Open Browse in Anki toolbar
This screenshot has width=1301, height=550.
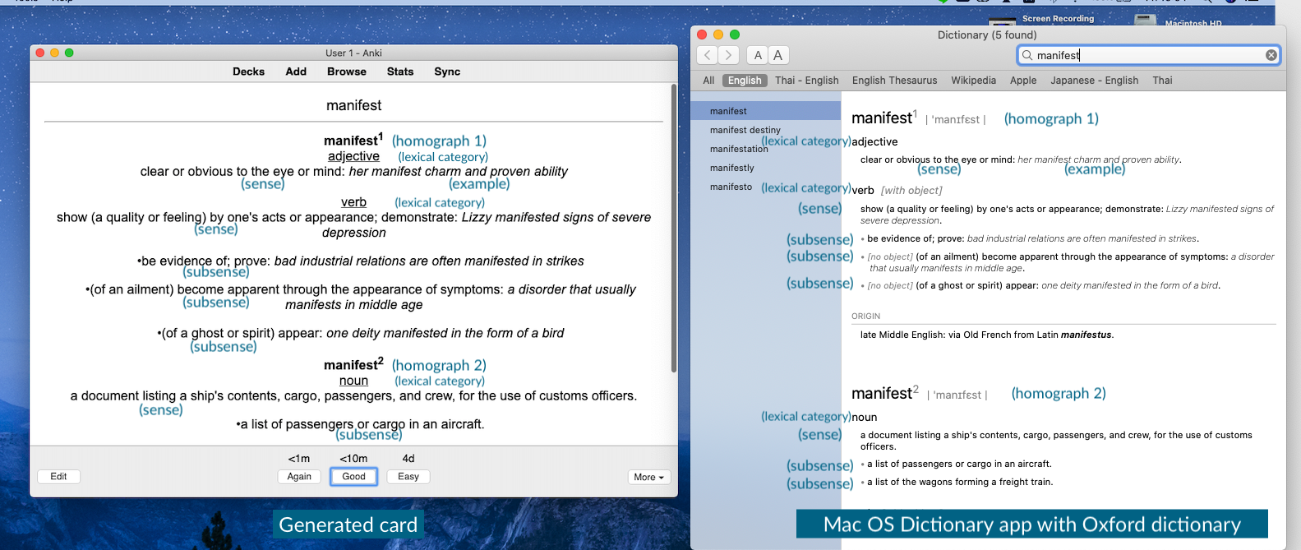347,72
